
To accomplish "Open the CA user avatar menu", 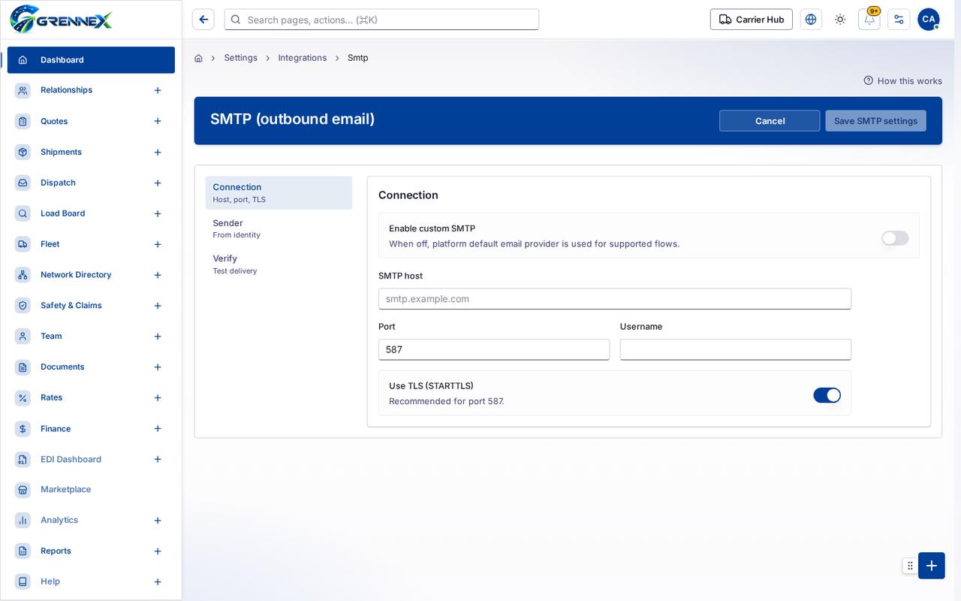I will (929, 20).
